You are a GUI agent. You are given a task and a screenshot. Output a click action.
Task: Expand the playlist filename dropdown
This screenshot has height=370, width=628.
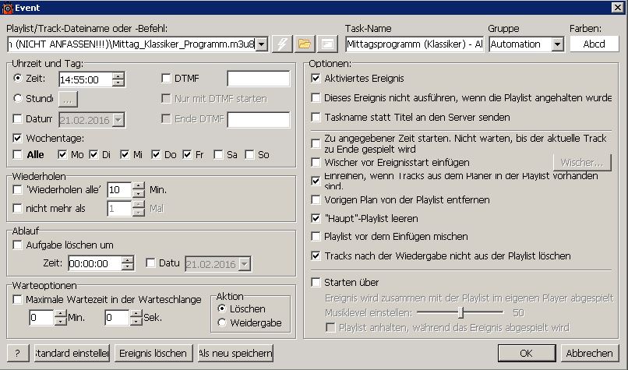click(x=261, y=44)
